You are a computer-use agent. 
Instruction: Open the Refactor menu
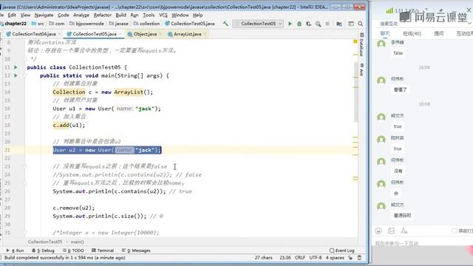(102, 15)
